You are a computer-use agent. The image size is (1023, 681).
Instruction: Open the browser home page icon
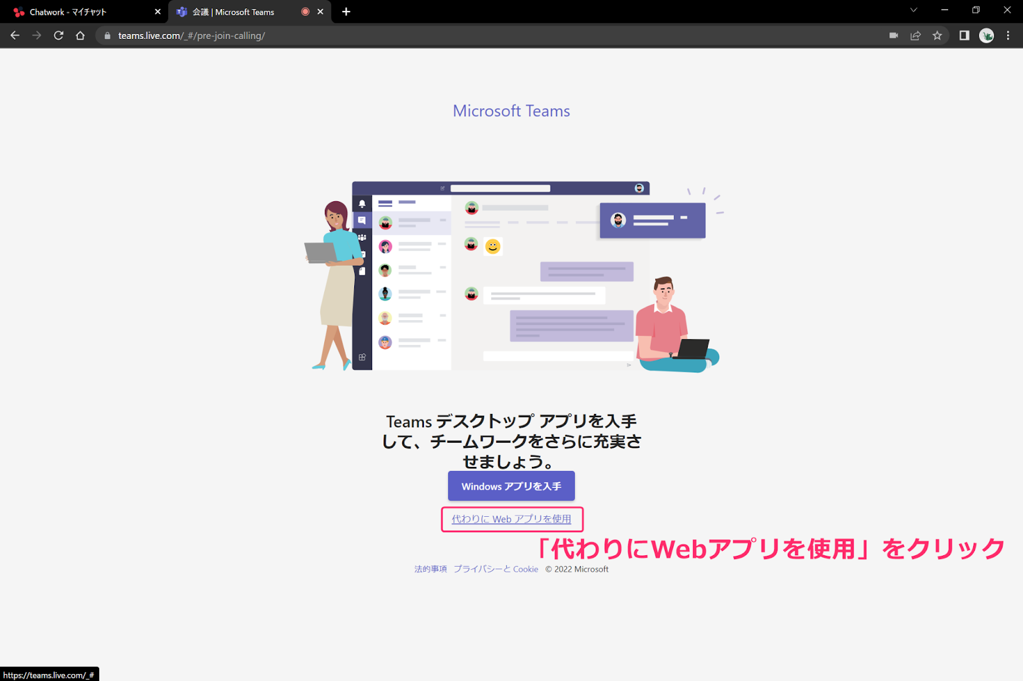click(80, 36)
